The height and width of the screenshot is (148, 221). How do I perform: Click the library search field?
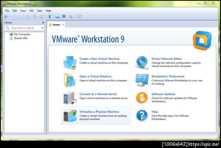24,28
